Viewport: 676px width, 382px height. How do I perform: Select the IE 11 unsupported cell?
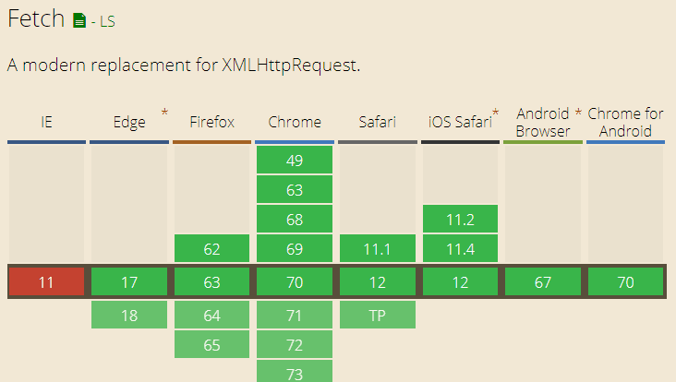tap(46, 282)
